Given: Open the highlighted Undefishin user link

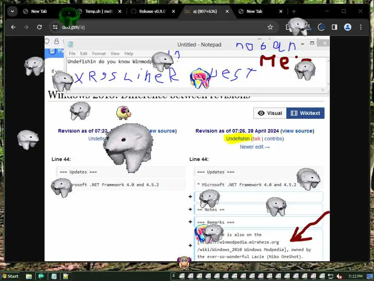Looking at the screenshot, I should [x=237, y=139].
